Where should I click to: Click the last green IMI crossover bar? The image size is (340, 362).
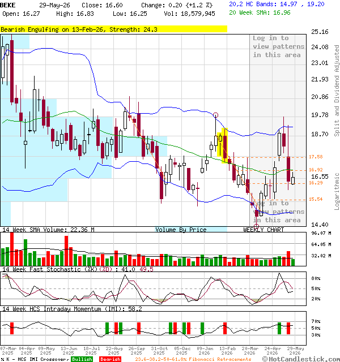[279, 328]
